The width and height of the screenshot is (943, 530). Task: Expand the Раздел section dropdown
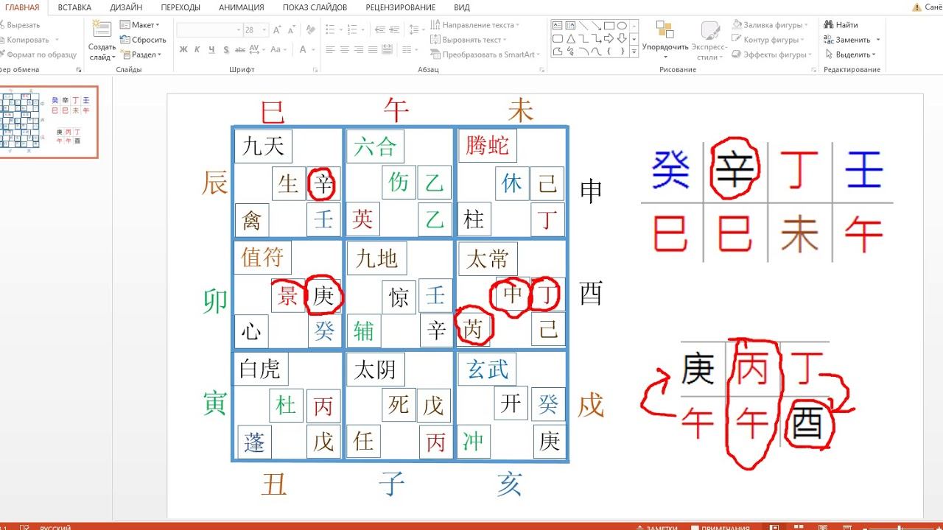coord(141,54)
